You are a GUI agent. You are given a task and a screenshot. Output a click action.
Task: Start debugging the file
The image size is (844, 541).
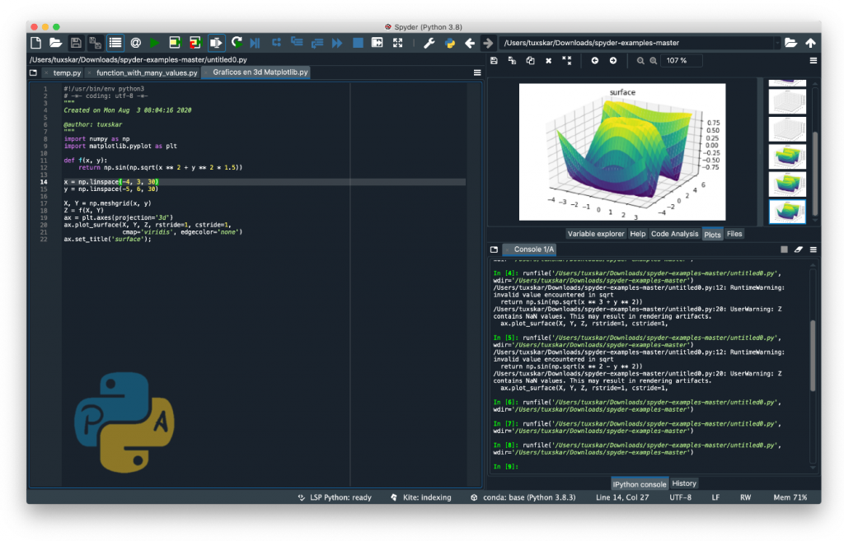pyautogui.click(x=256, y=43)
